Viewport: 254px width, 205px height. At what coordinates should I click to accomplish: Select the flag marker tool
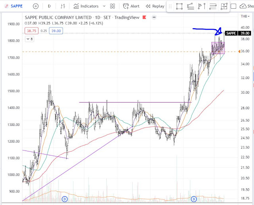click(202, 6)
